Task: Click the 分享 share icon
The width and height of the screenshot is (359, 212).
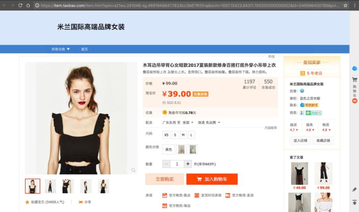Action: point(81,202)
